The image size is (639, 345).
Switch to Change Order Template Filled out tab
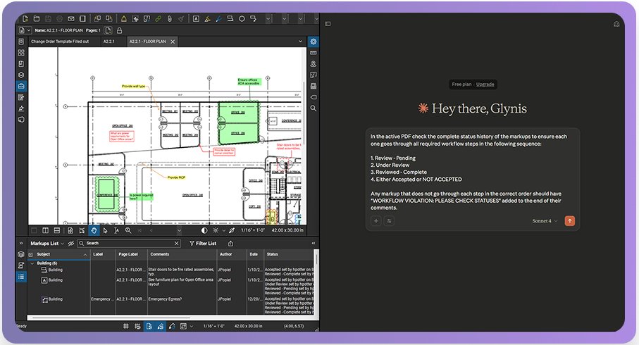[59, 42]
